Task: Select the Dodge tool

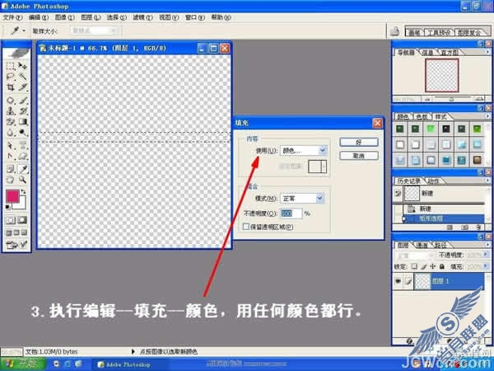Action: tap(23, 132)
